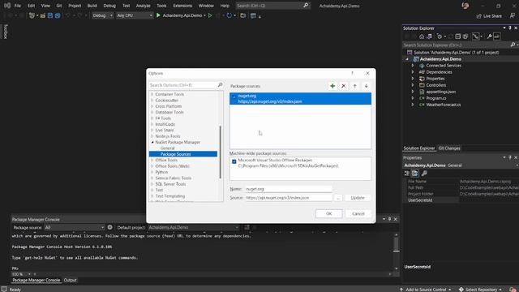Click Cancel in the Options dialog

point(358,214)
